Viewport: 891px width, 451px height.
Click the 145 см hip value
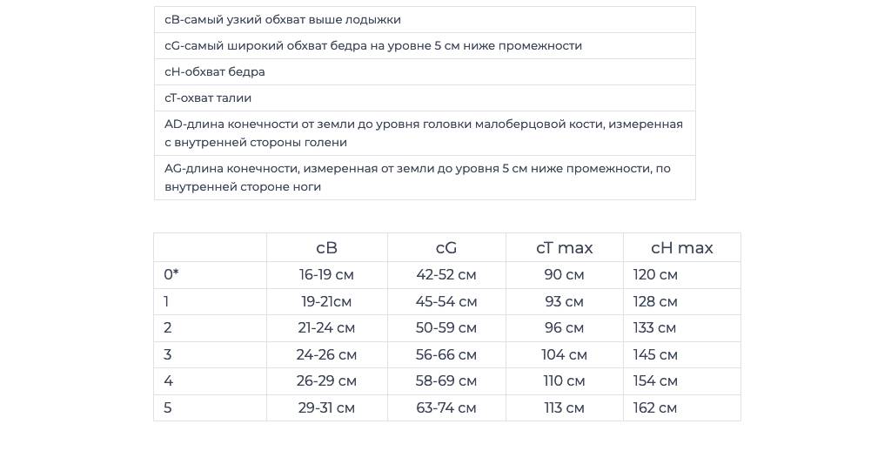655,355
